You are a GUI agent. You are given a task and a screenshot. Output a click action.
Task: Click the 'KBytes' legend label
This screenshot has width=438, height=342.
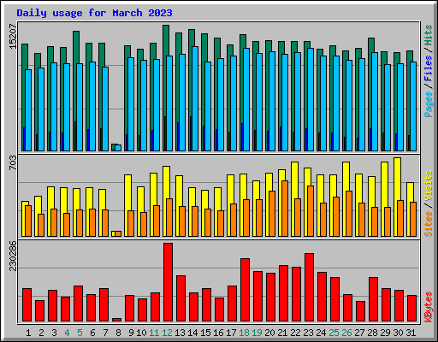pos(429,307)
